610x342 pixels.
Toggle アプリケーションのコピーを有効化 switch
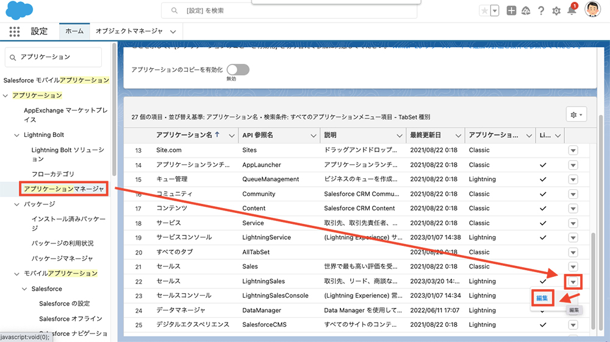point(238,70)
